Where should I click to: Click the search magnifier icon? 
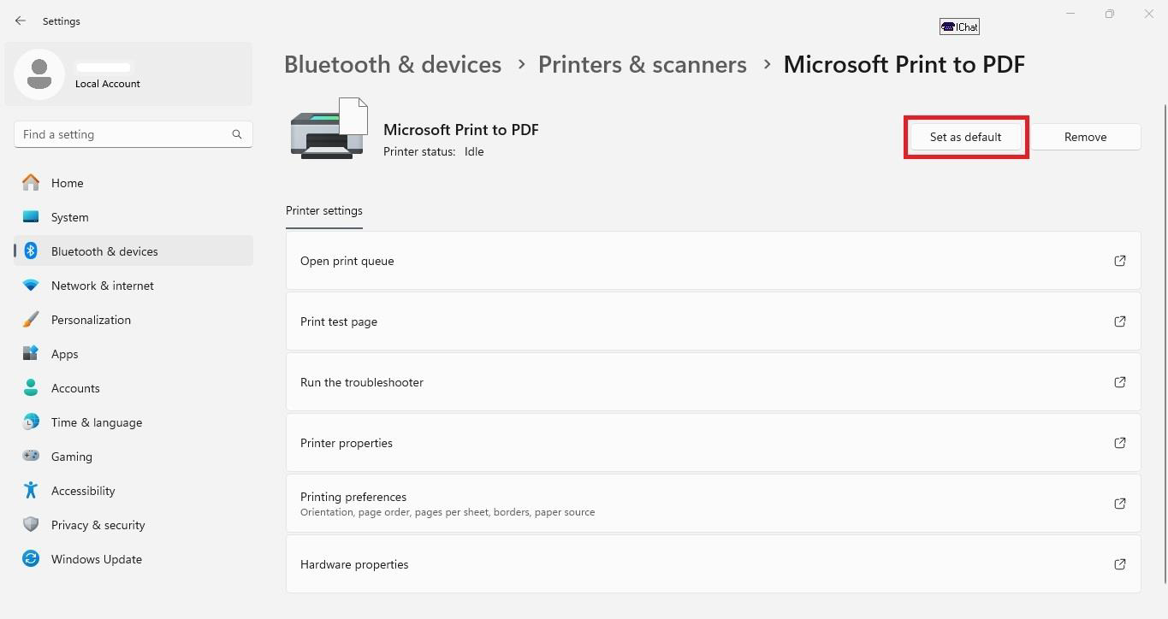237,134
